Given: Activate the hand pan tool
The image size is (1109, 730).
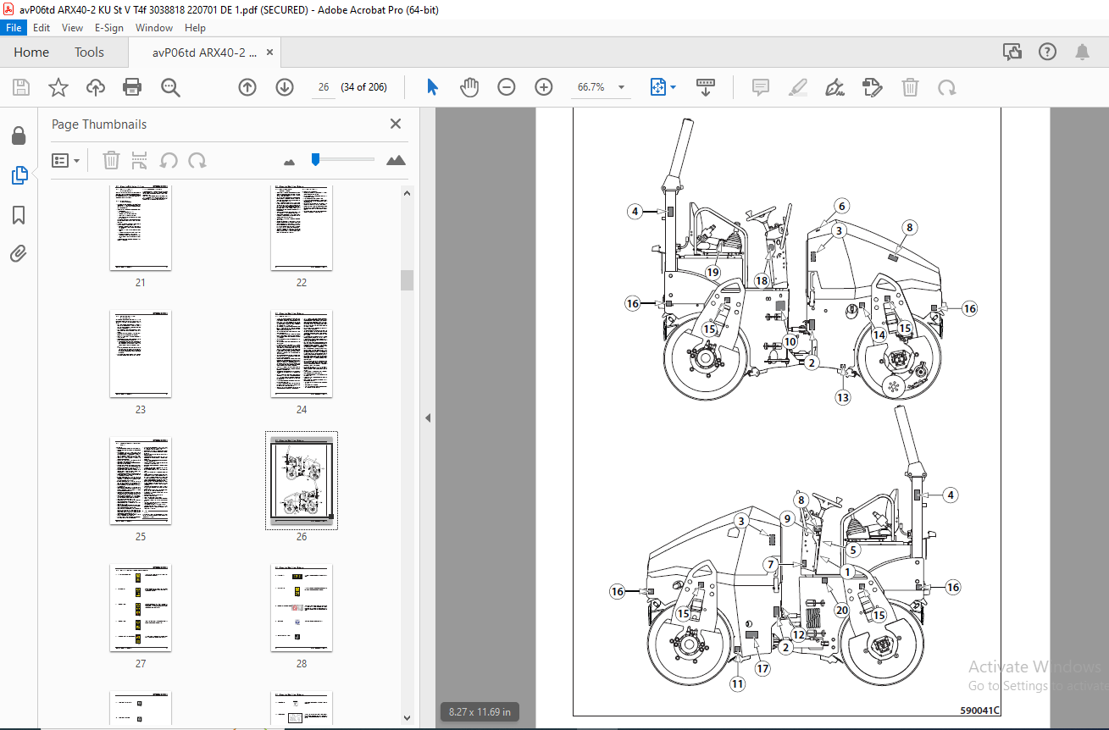Looking at the screenshot, I should coord(469,87).
